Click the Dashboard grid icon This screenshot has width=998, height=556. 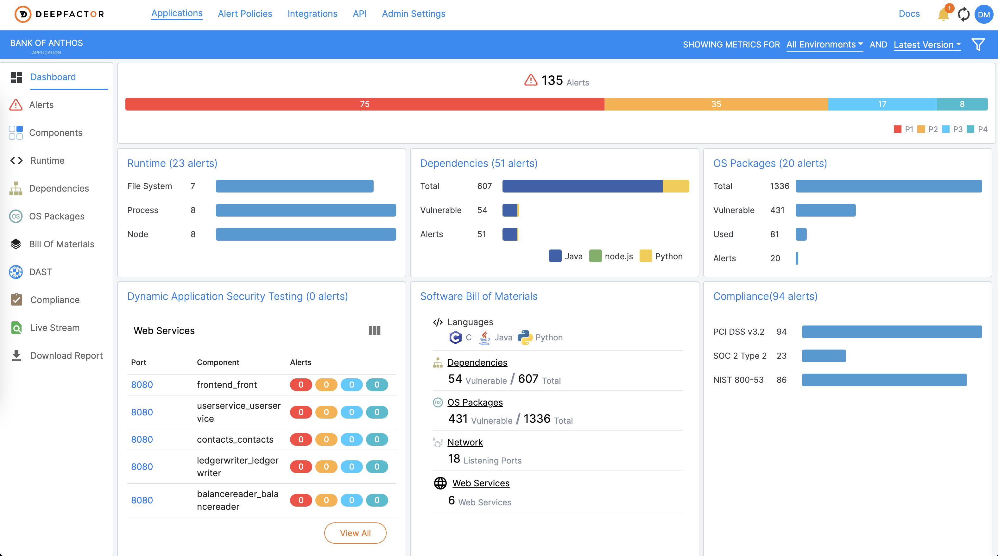pos(16,77)
